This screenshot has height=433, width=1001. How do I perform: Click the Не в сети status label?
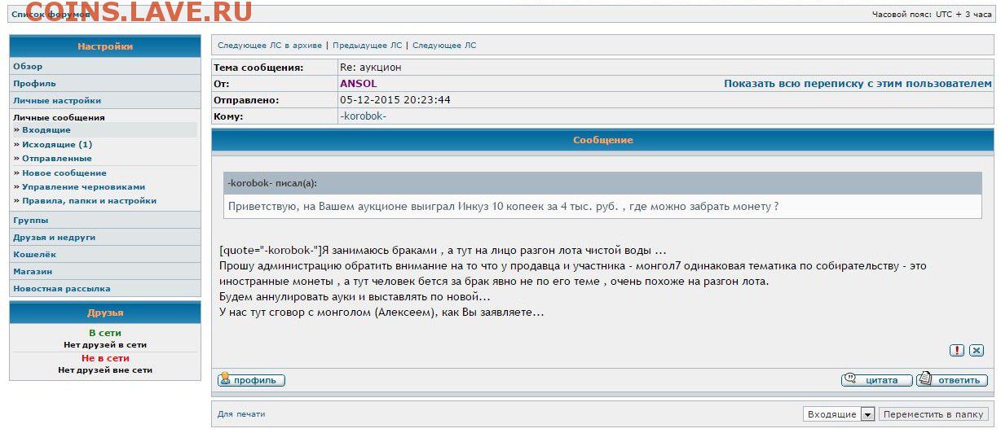point(105,359)
